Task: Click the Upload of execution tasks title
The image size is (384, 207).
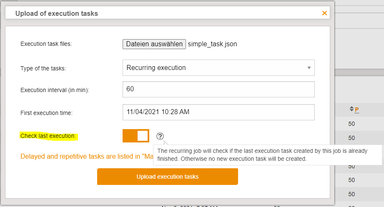Action: pos(57,13)
